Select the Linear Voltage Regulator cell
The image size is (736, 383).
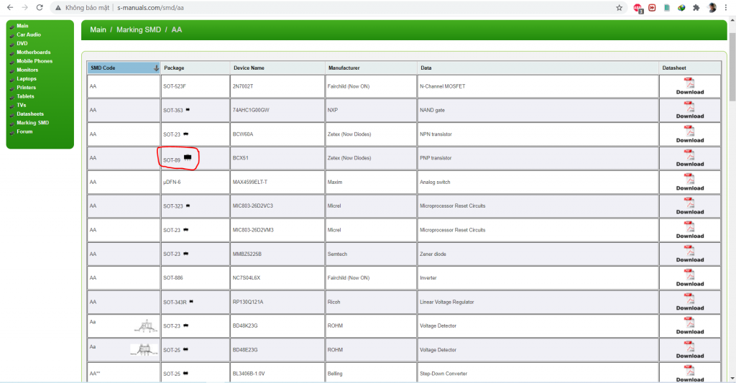tap(538, 302)
